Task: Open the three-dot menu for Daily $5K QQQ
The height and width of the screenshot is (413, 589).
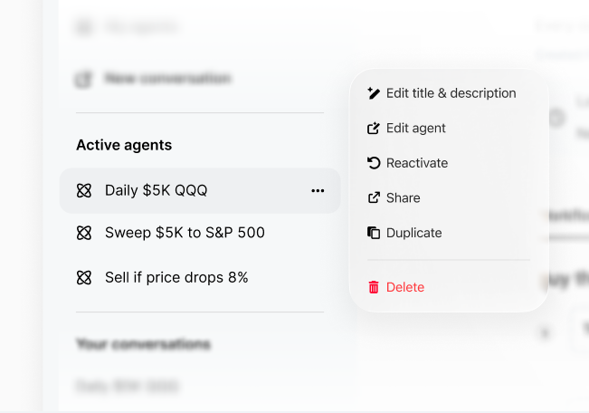Action: point(318,190)
